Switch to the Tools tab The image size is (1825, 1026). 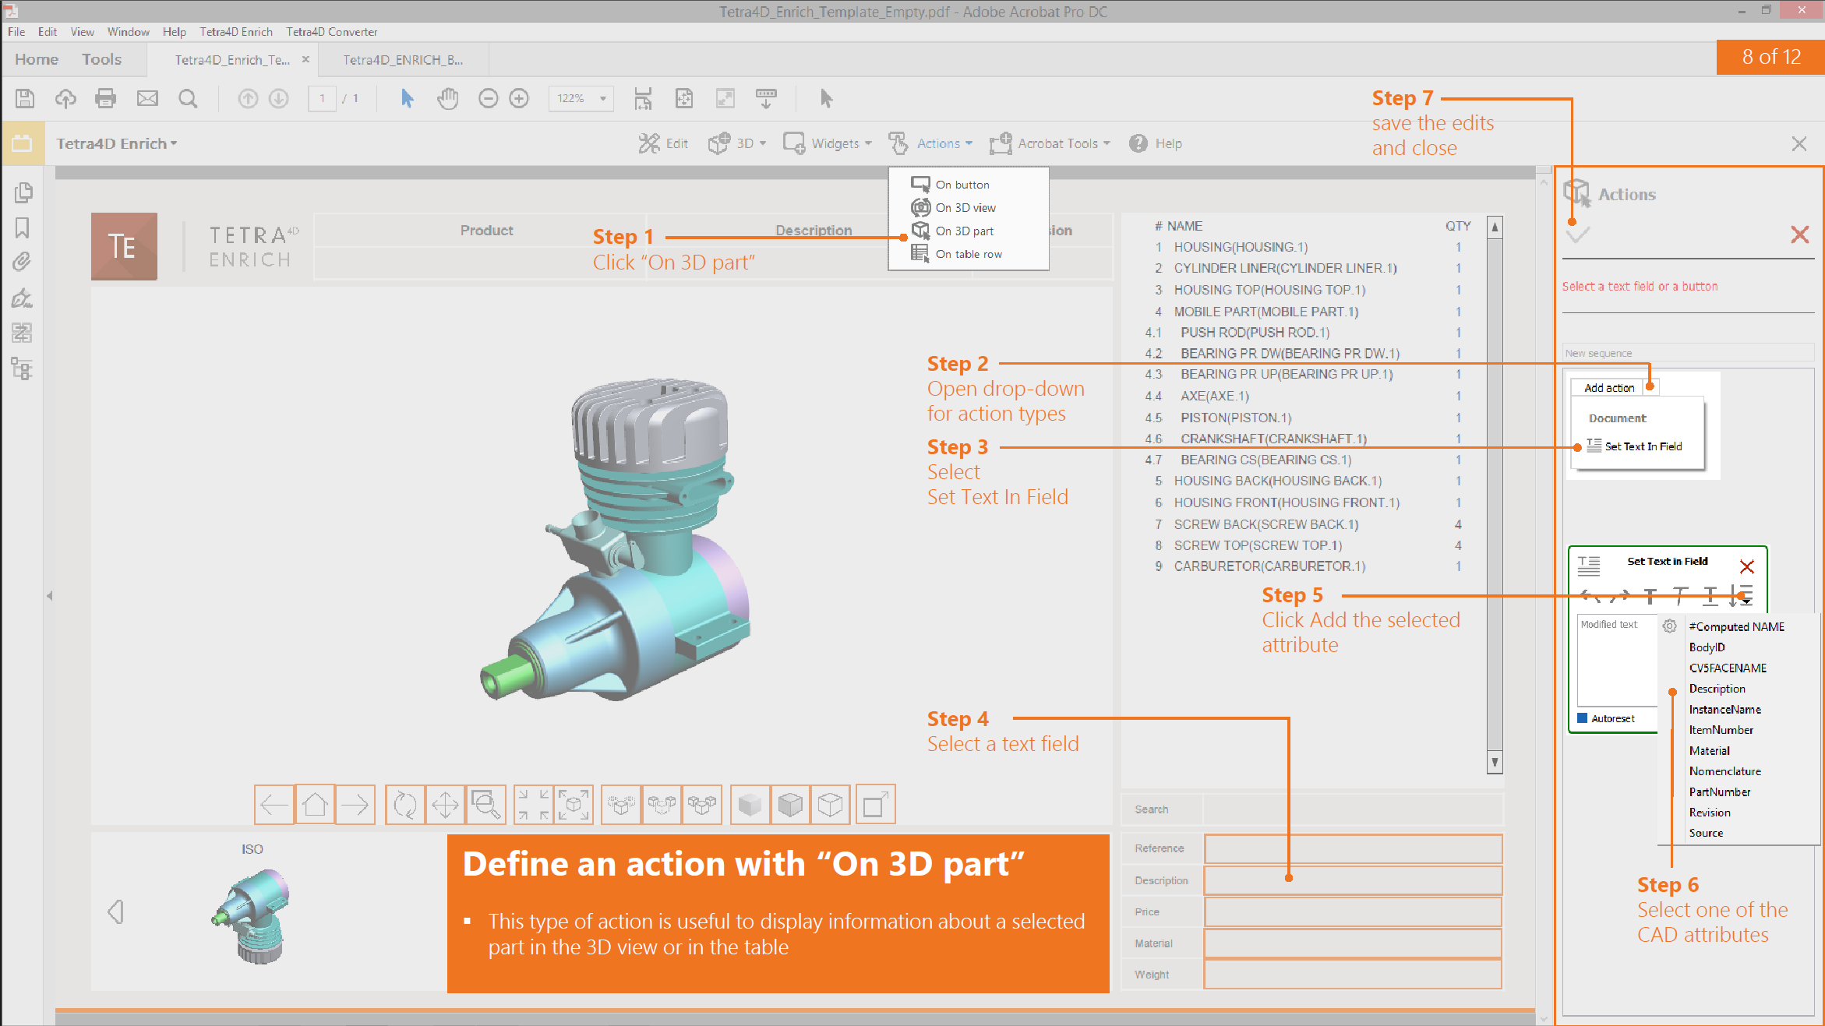click(x=102, y=59)
